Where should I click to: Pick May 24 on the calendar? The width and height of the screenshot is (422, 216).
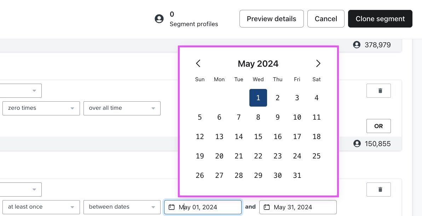(x=297, y=156)
